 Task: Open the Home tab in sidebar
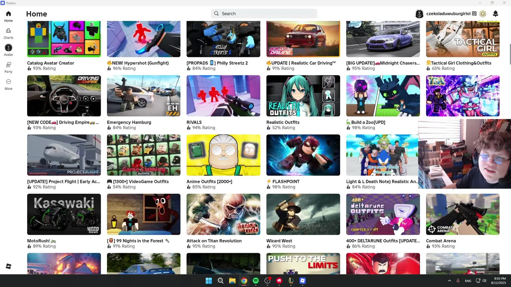(x=8, y=16)
